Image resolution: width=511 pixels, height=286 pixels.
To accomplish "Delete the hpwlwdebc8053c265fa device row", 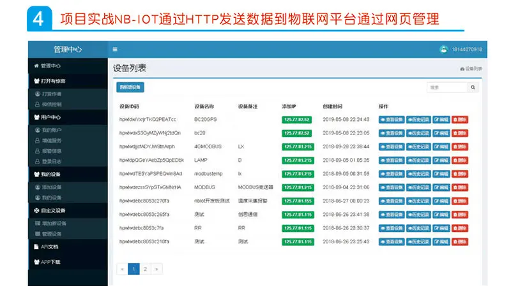I will click(x=460, y=215).
